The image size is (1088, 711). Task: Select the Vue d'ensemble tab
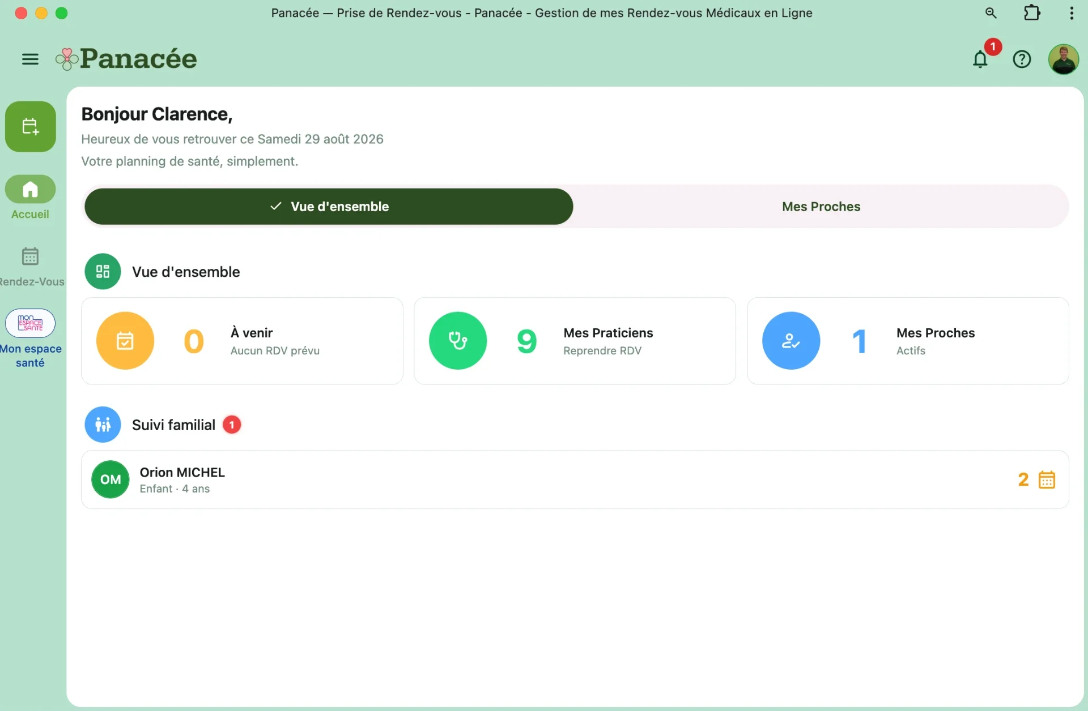coord(329,207)
